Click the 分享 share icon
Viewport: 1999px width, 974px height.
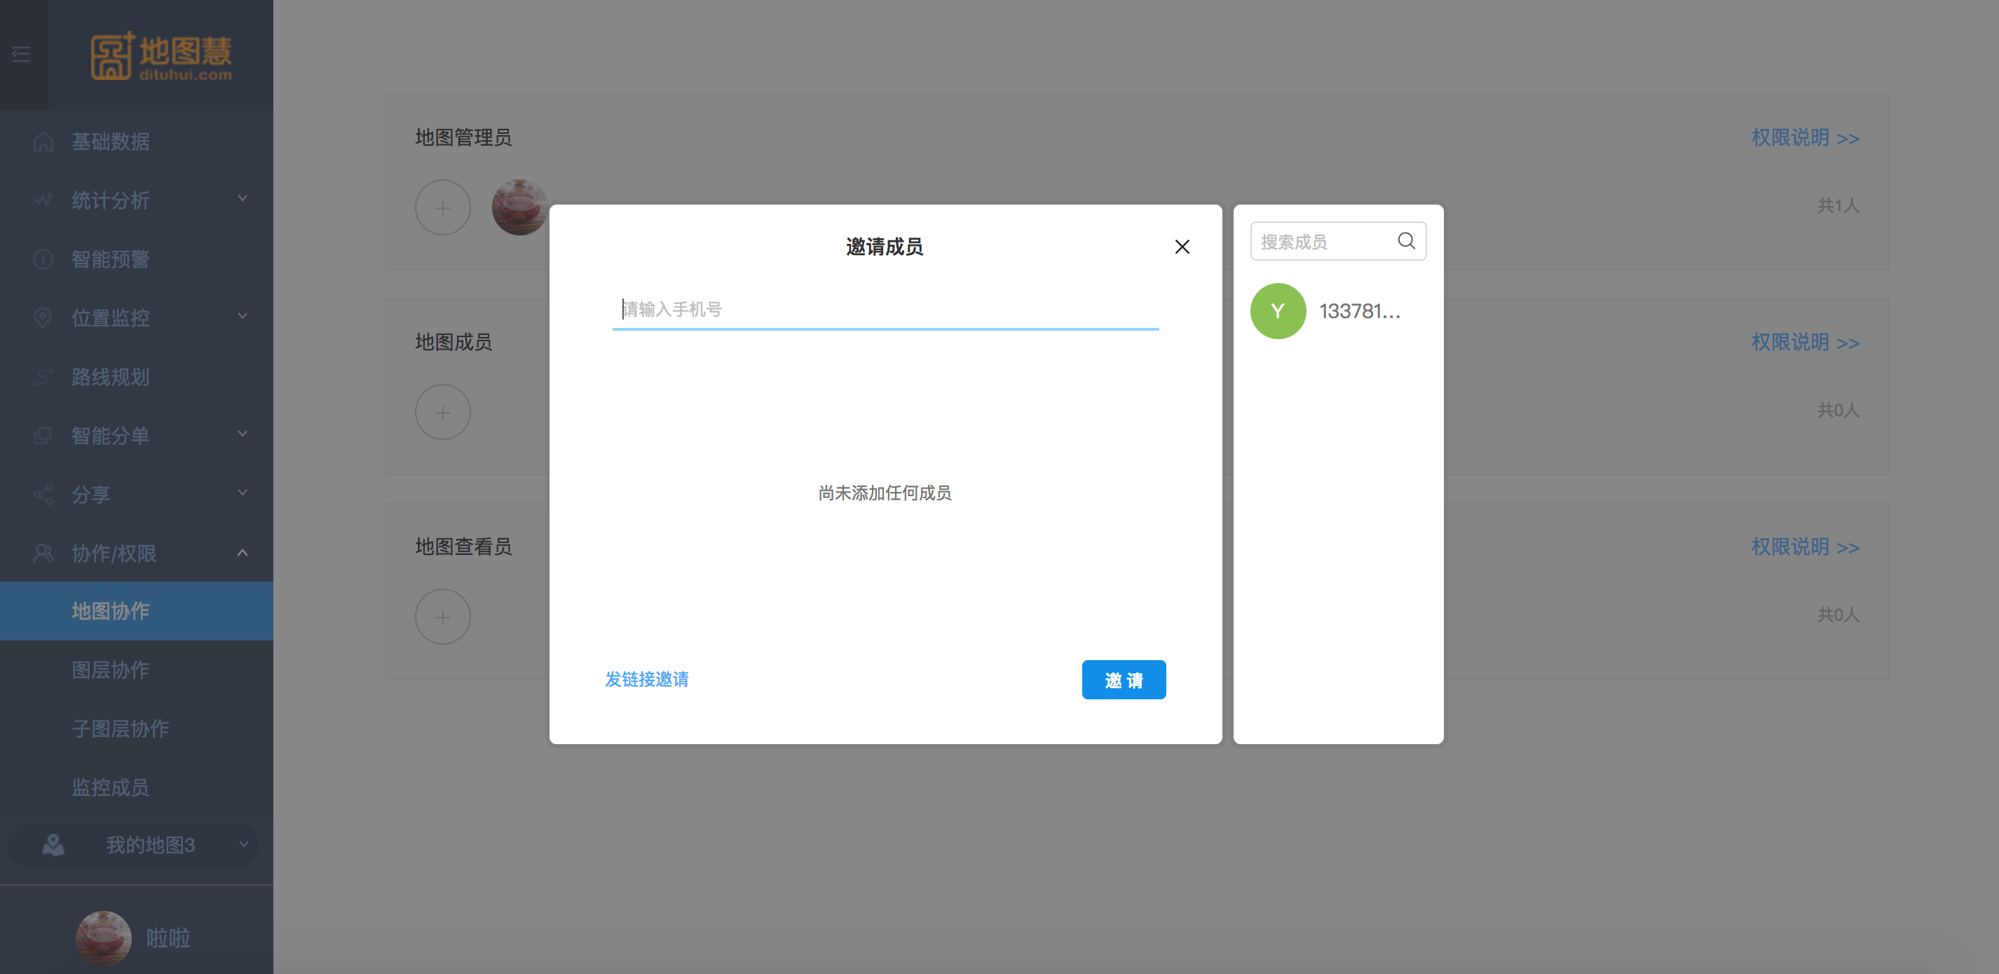click(x=43, y=495)
